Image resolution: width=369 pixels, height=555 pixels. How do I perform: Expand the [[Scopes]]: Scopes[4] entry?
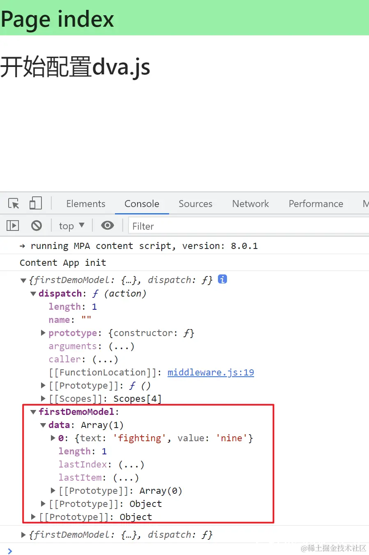[43, 398]
